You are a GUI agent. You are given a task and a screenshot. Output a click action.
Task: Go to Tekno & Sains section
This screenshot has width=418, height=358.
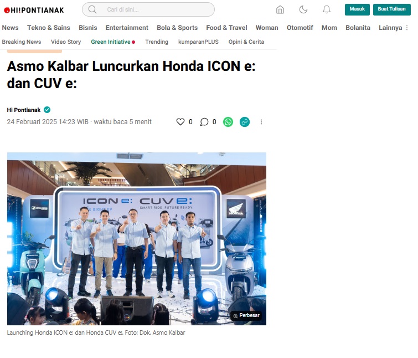(49, 28)
